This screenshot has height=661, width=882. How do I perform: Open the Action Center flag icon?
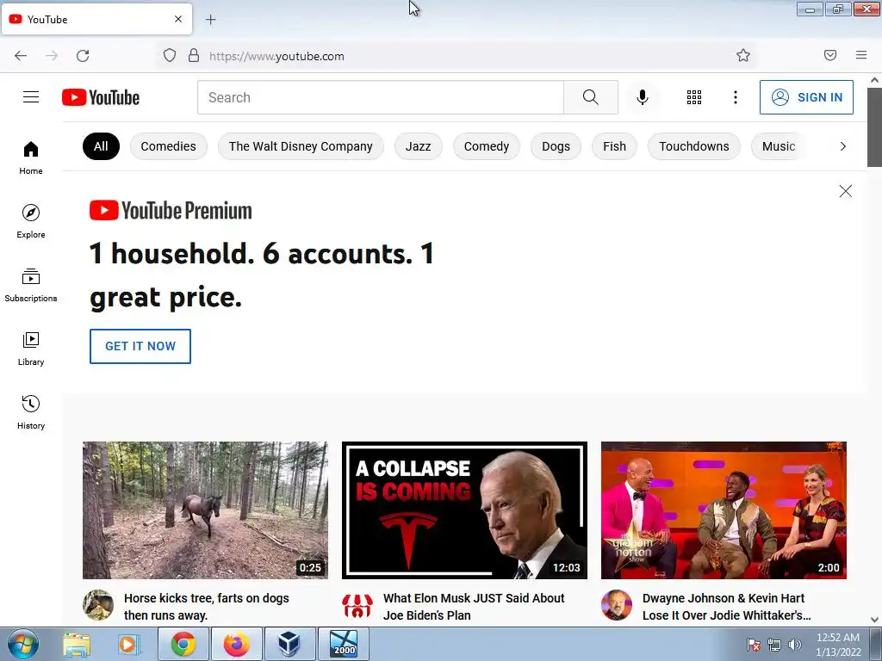(754, 645)
